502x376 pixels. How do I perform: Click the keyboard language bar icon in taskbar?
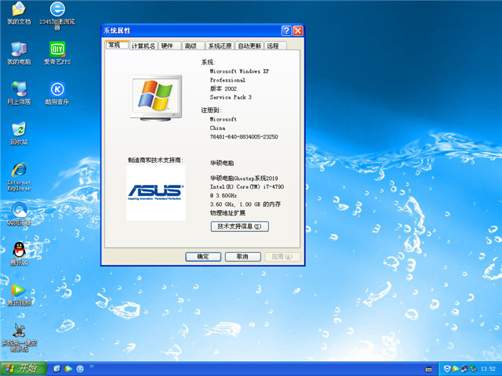point(428,369)
